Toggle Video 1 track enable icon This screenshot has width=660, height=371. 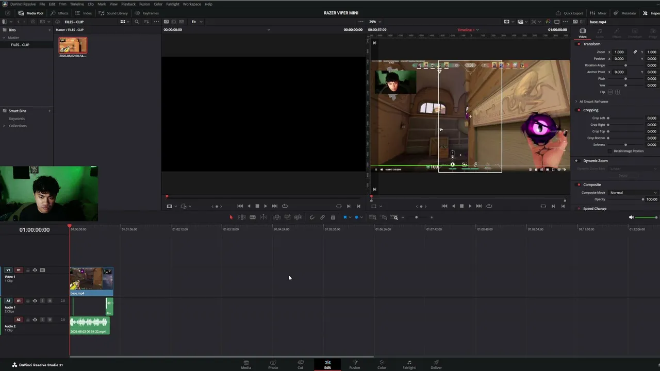point(42,270)
